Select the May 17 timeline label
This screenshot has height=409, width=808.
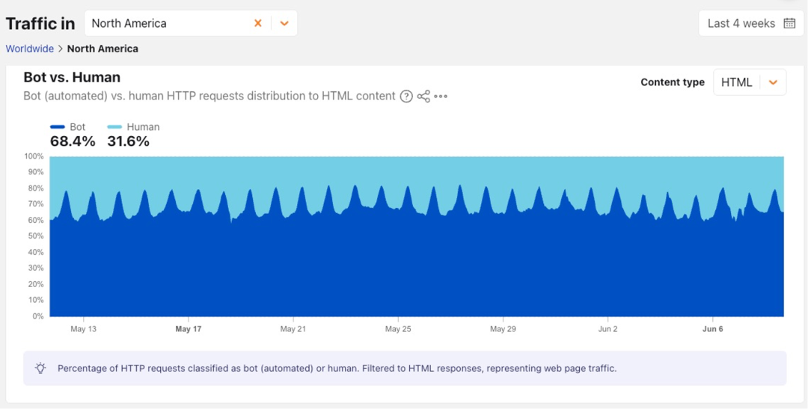pyautogui.click(x=189, y=329)
